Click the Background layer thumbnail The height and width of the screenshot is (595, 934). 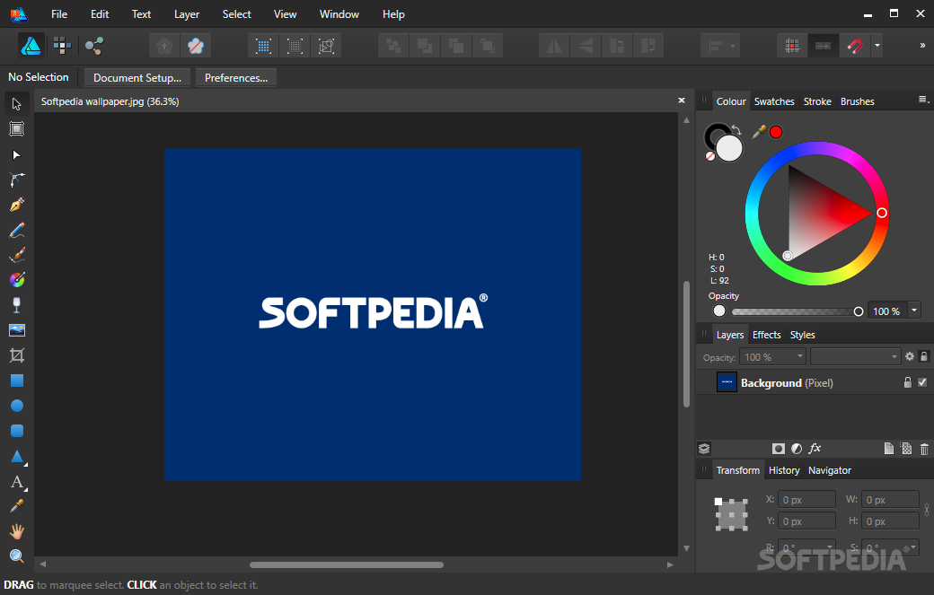click(x=727, y=382)
